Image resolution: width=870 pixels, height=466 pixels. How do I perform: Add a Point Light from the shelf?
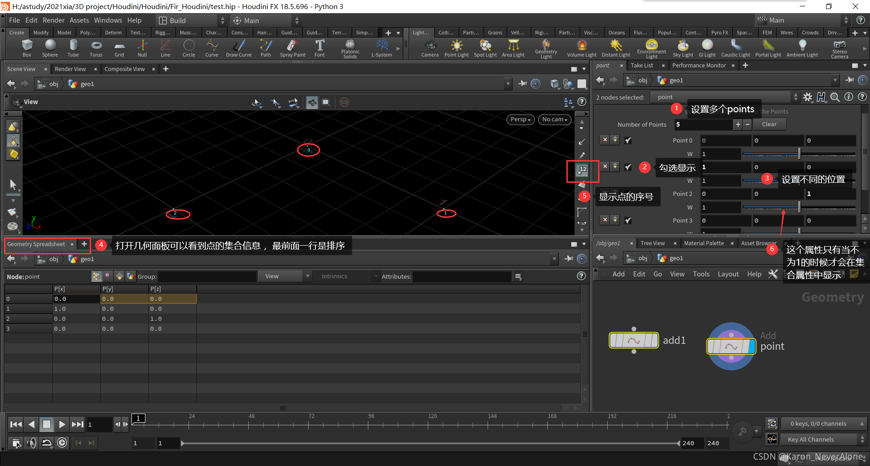pos(456,48)
